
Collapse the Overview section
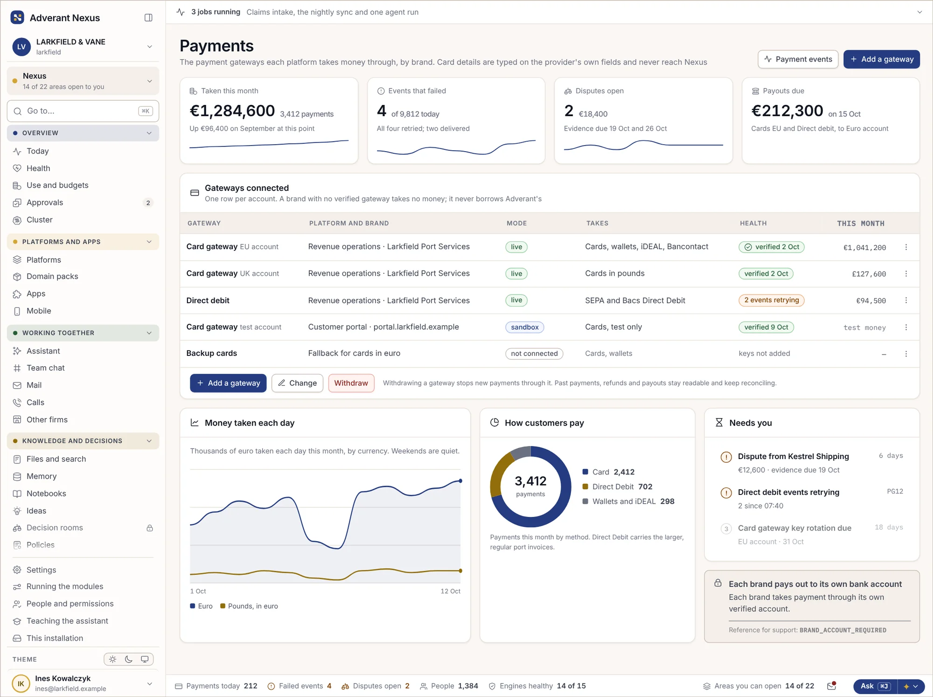[x=83, y=133]
